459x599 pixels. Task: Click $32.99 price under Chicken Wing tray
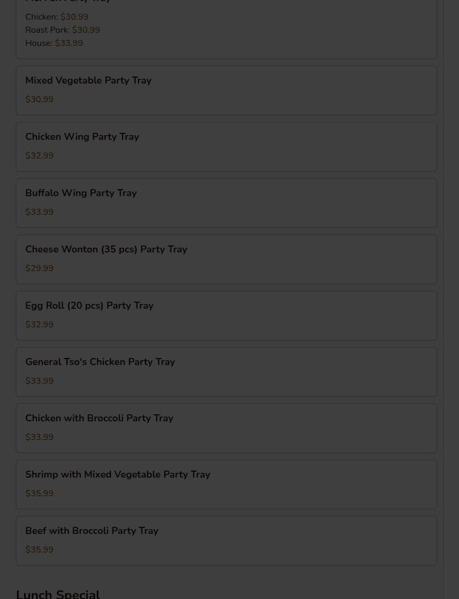tap(39, 155)
